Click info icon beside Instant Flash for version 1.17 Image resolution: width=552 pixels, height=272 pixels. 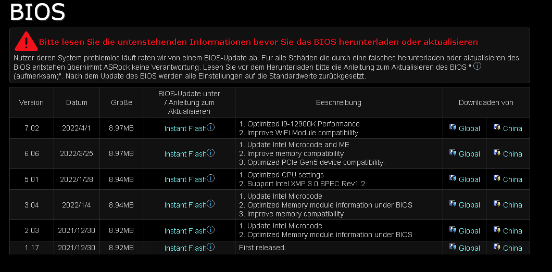click(210, 247)
